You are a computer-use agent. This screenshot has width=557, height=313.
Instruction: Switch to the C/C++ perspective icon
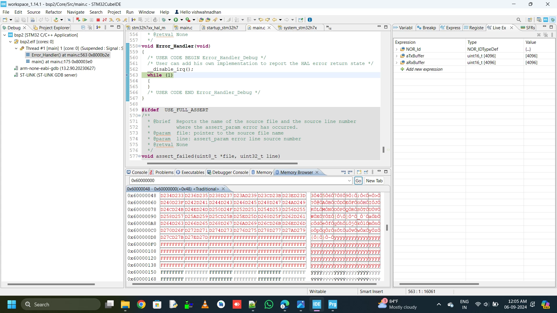pyautogui.click(x=539, y=20)
